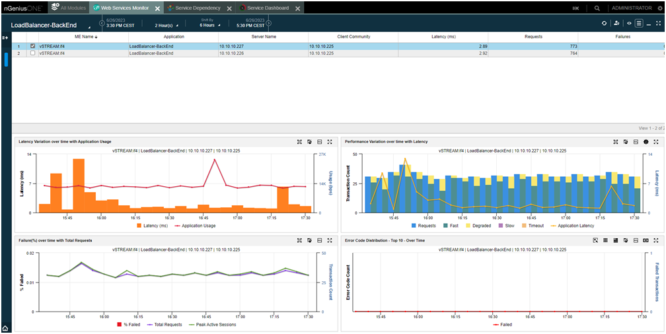Zoom chart icon on Error Code Distribution panel
Screen dimensions: 666x334
click(595, 240)
